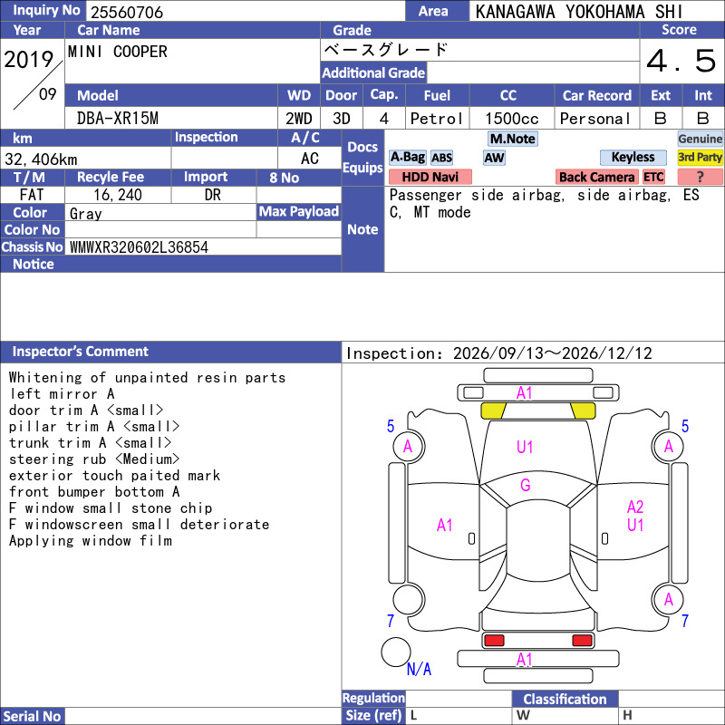
Task: Select the Back Camera badge
Action: click(x=596, y=177)
